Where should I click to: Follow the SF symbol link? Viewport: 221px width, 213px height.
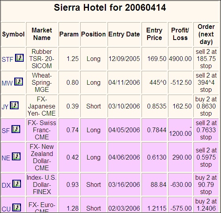tap(6, 131)
